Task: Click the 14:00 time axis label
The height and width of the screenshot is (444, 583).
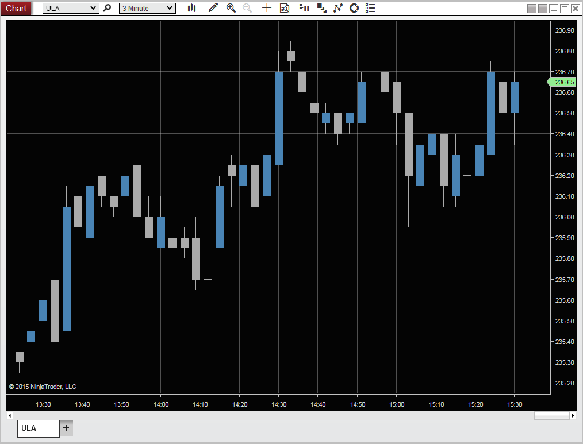Action: coord(161,404)
